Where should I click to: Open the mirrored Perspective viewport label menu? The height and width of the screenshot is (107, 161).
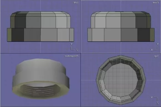pyautogui.click(x=71, y=56)
